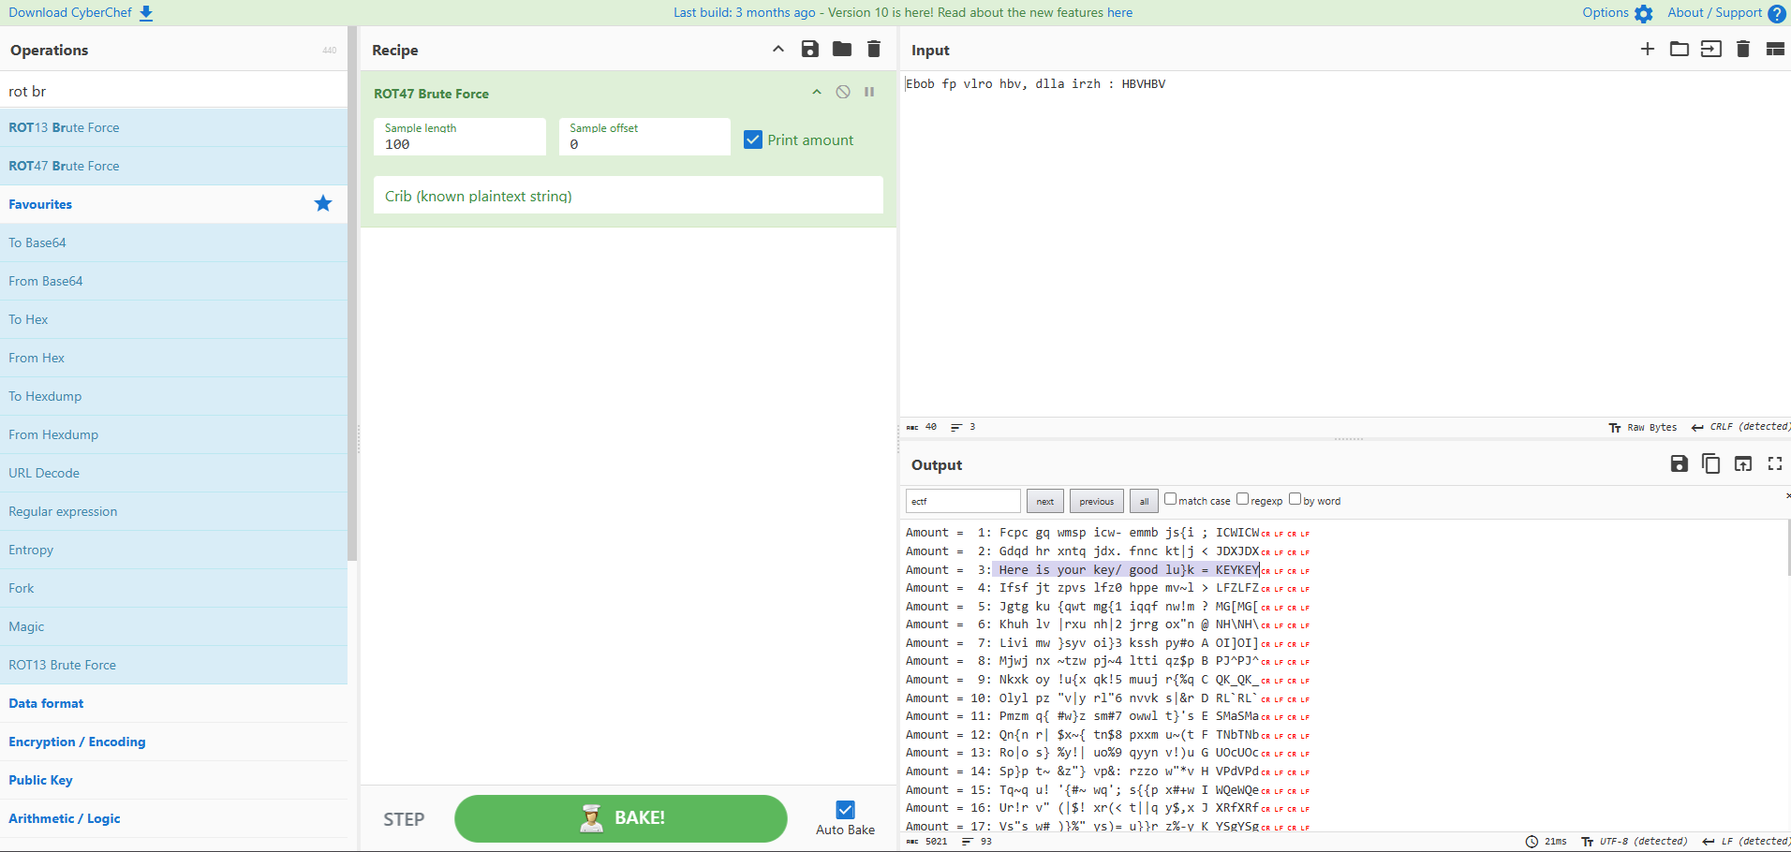This screenshot has width=1791, height=852.
Task: Disable the ROT47 Brute Force operation
Action: pos(843,92)
